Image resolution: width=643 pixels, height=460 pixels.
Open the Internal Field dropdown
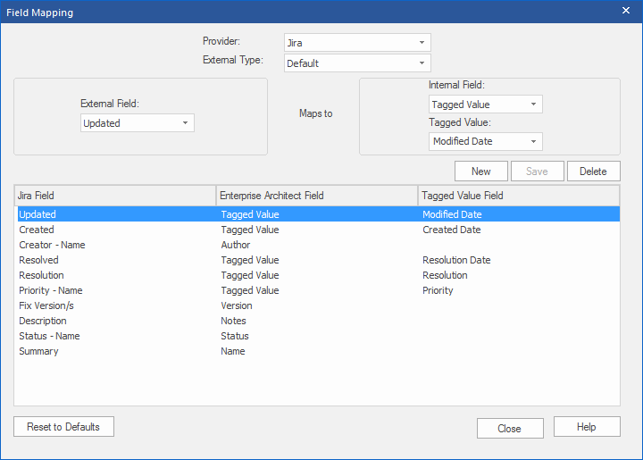click(486, 105)
